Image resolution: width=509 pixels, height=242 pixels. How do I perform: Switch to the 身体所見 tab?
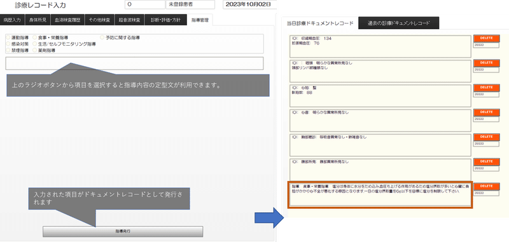coord(38,20)
